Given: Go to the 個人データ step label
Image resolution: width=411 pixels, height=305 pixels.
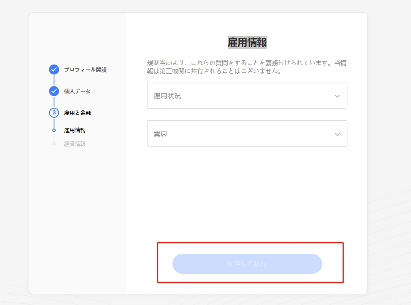Looking at the screenshot, I should 77,92.
